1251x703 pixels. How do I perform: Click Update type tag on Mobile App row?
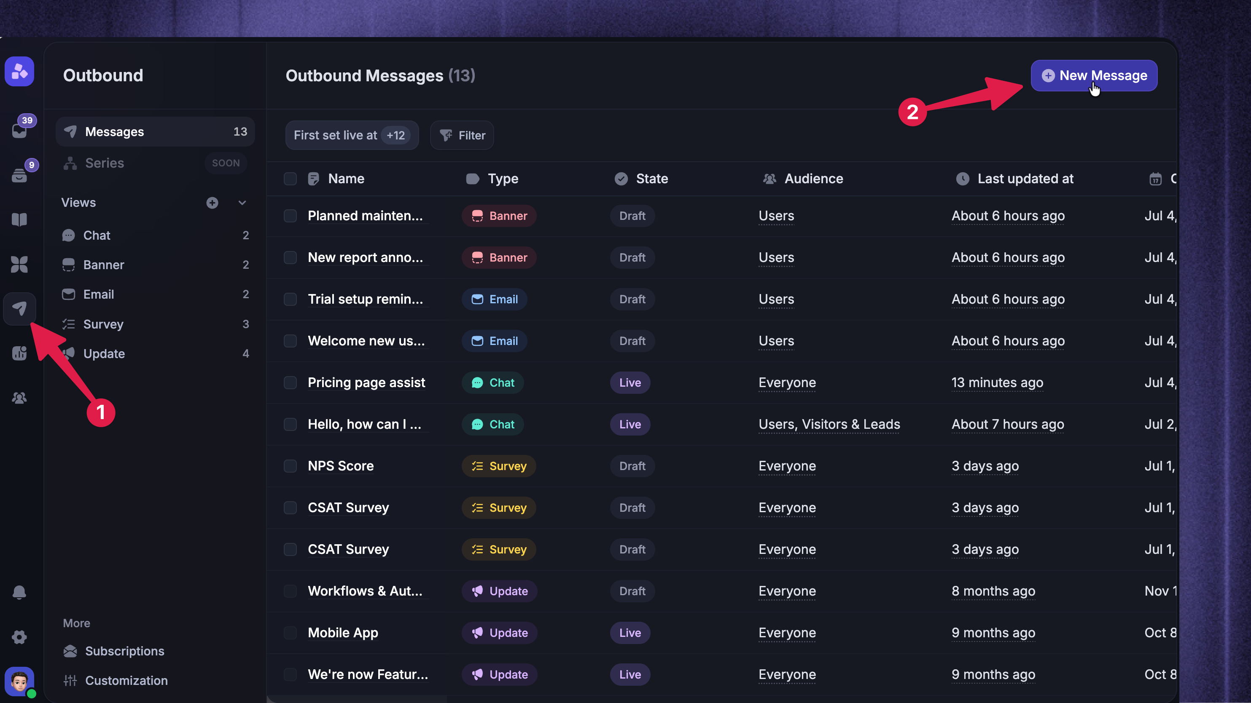(500, 633)
